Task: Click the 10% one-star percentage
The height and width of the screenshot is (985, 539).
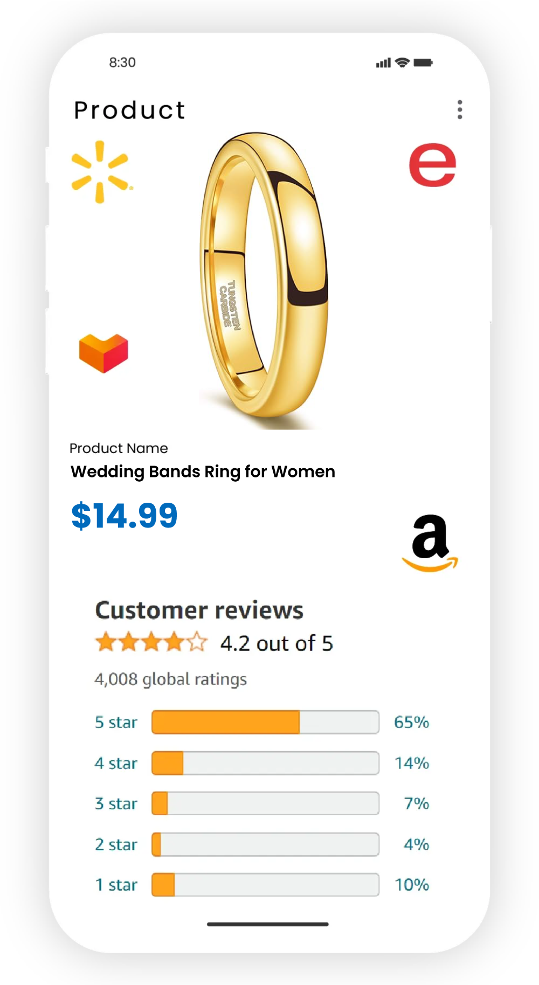Action: pyautogui.click(x=412, y=885)
